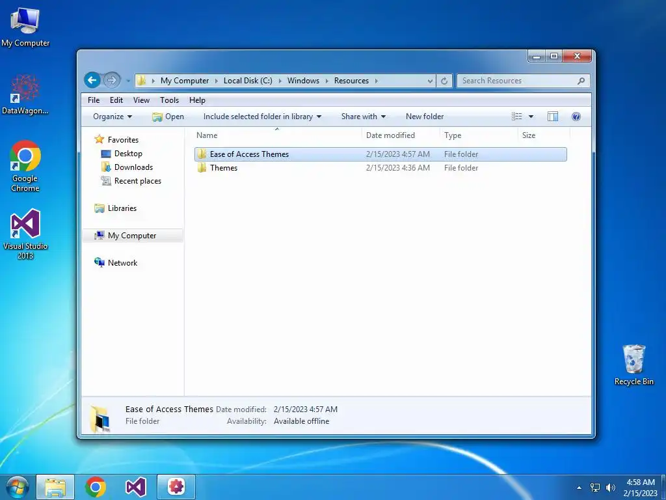The image size is (666, 500).
Task: Open the Windows Start orb
Action: pyautogui.click(x=17, y=487)
